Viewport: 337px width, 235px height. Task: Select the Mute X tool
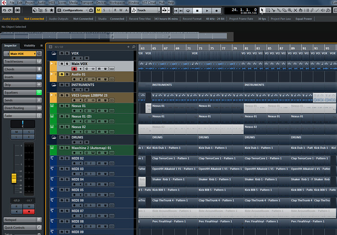pyautogui.click(x=295, y=10)
